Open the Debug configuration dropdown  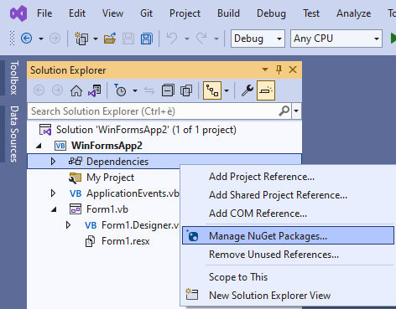[x=258, y=39]
